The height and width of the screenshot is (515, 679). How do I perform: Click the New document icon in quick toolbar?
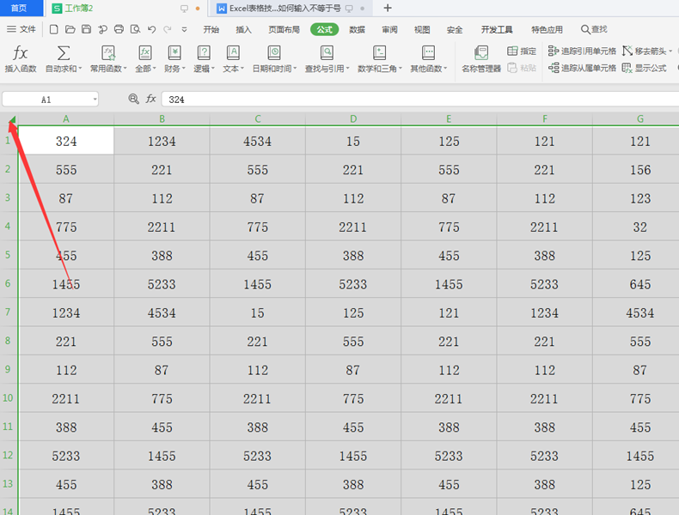pos(53,29)
